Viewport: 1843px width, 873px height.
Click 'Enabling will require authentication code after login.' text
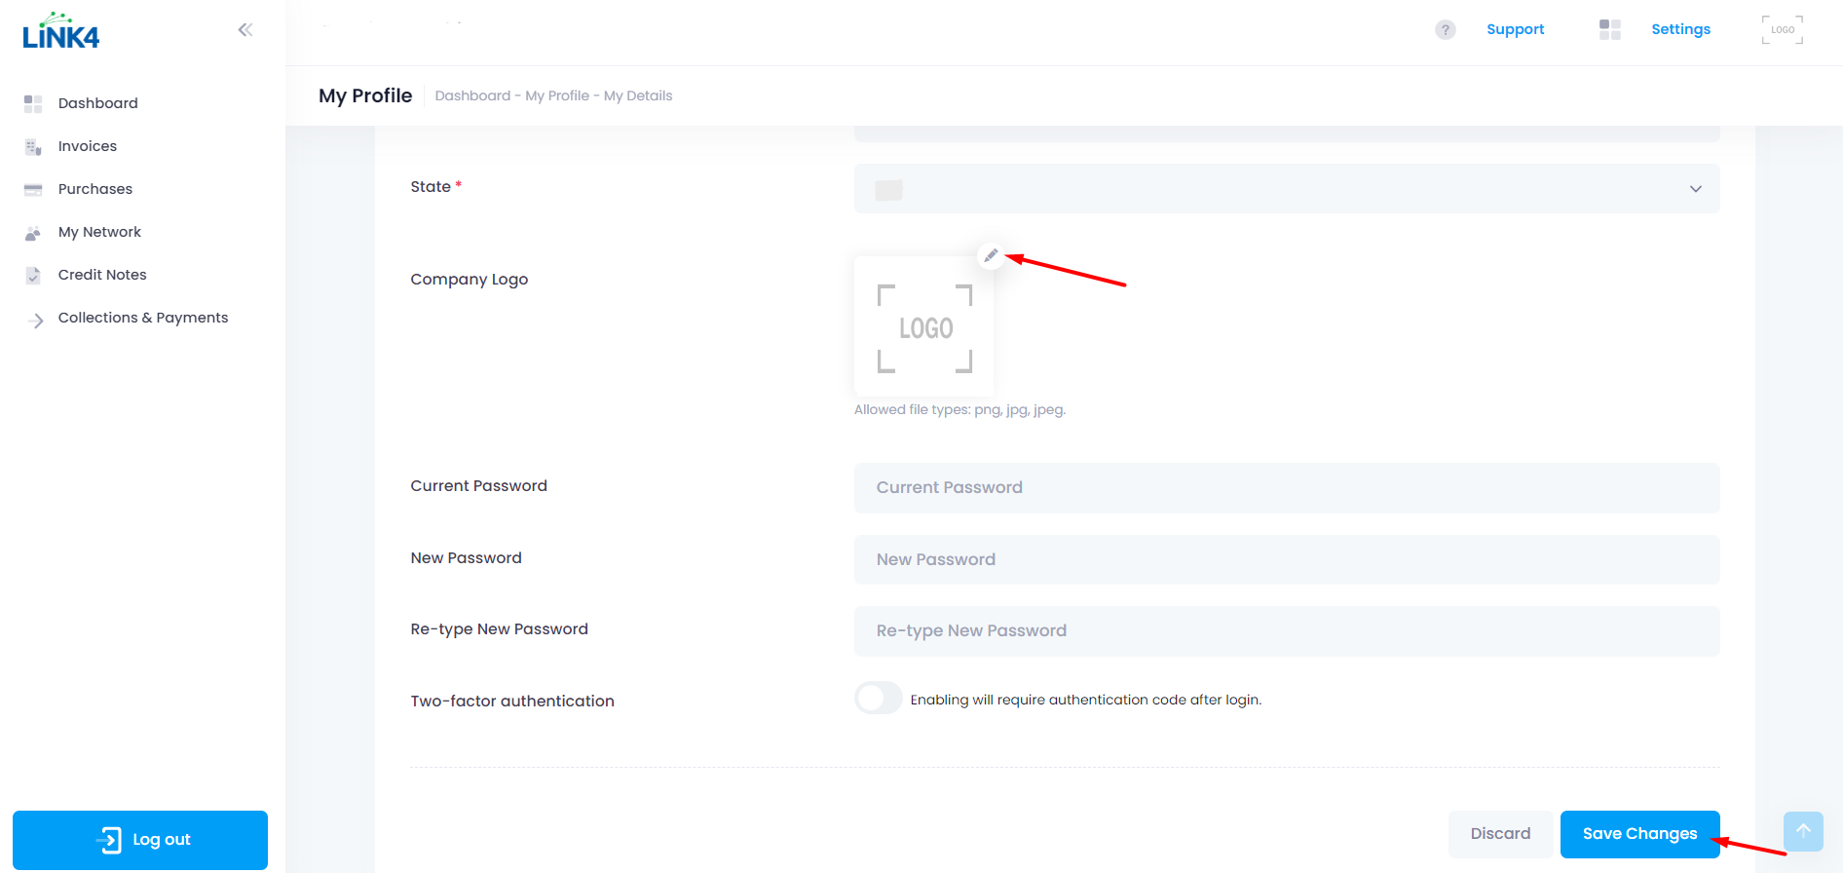[1086, 700]
